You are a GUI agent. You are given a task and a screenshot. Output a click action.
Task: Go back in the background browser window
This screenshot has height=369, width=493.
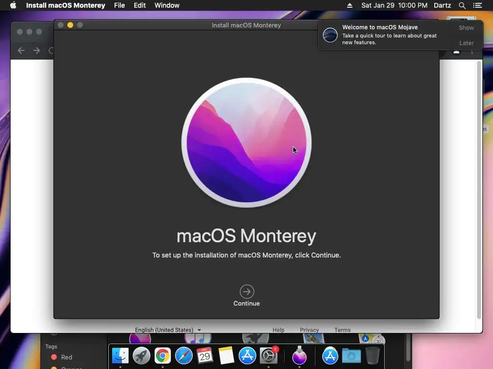pyautogui.click(x=21, y=50)
